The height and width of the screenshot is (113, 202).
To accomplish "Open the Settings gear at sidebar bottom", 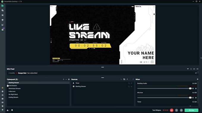I will (2, 110).
